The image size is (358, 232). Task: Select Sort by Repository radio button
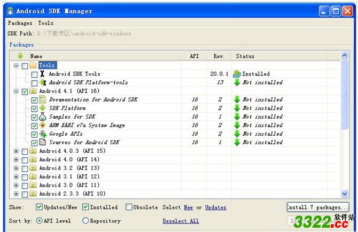tap(85, 221)
